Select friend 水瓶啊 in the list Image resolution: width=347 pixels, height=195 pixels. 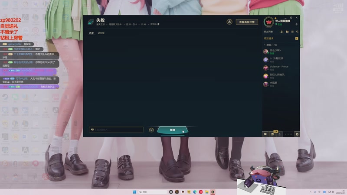click(281, 84)
